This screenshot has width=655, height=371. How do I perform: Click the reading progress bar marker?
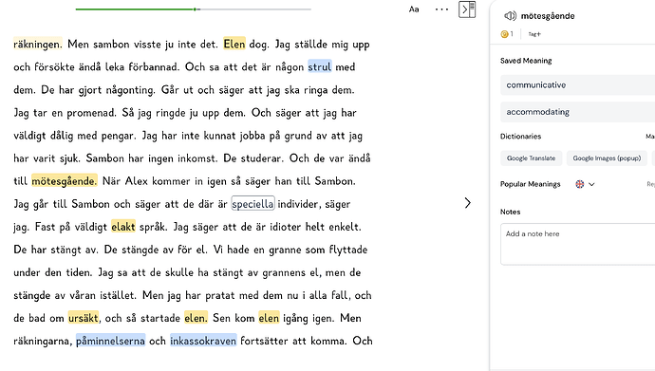coord(196,9)
